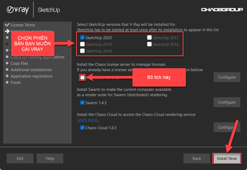Check the SketchUp 2018 checkbox

pyautogui.click(x=82, y=51)
